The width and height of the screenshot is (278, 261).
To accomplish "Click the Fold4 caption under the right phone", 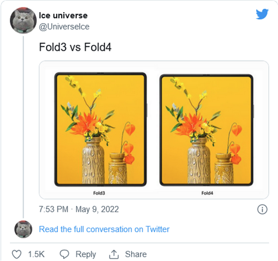I will point(207,192).
